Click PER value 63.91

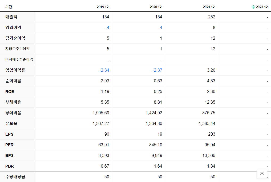(x=104, y=145)
